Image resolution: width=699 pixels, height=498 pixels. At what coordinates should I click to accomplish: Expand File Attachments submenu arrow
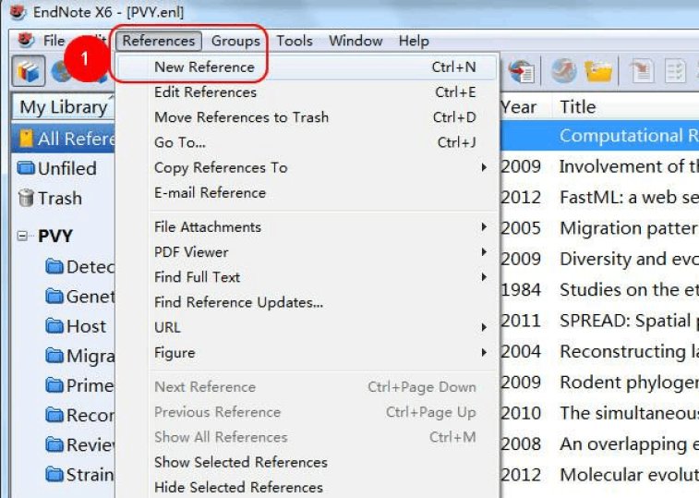point(484,227)
